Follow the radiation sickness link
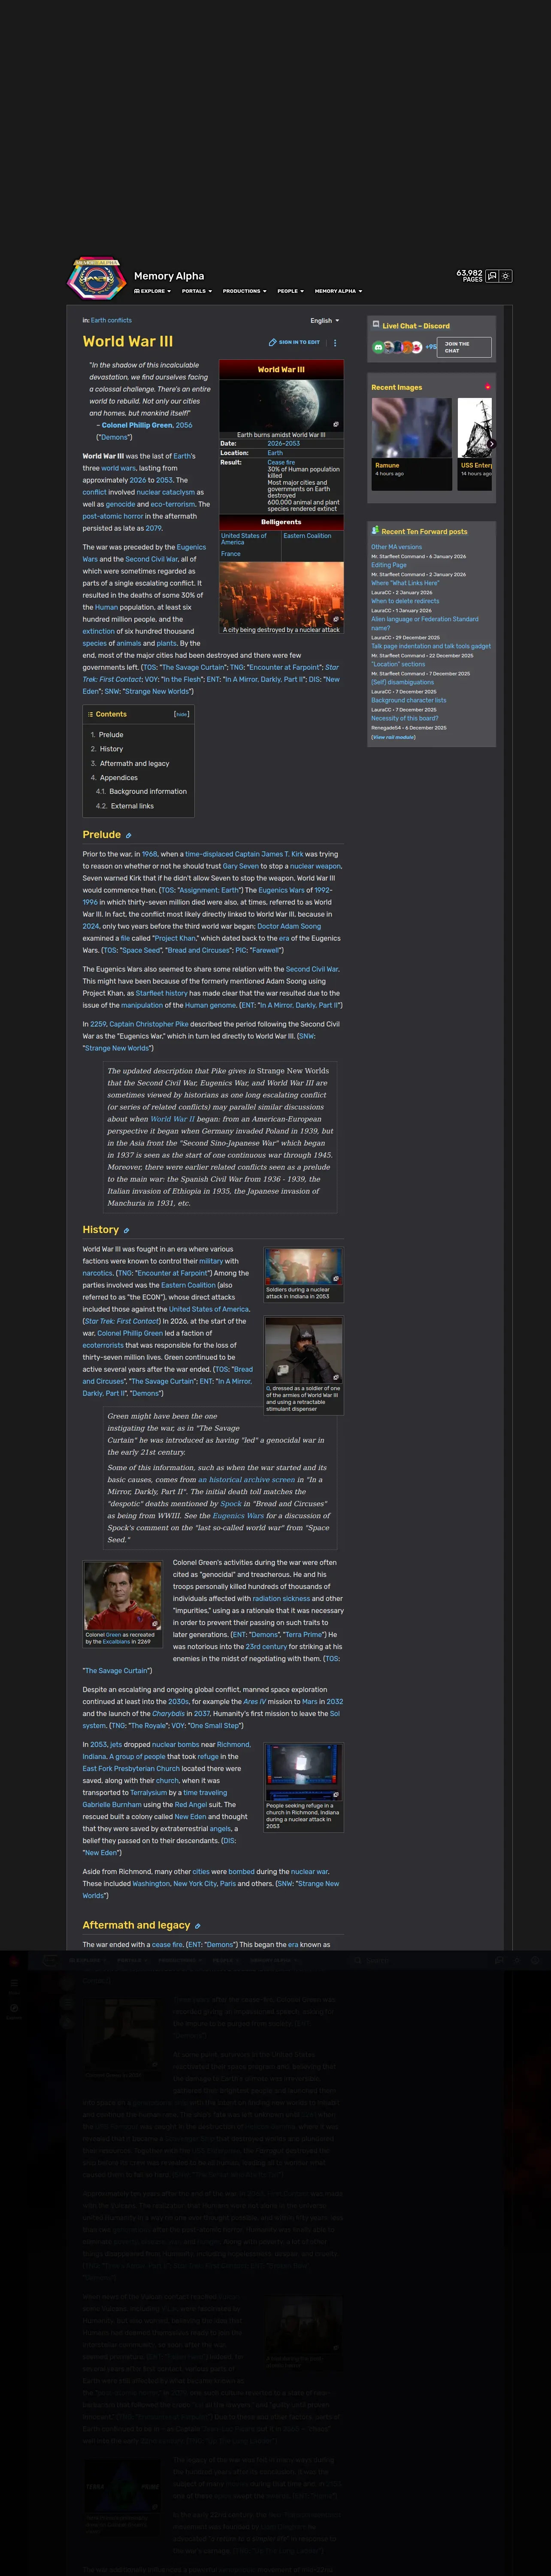Image resolution: width=551 pixels, height=2576 pixels. (x=281, y=1599)
